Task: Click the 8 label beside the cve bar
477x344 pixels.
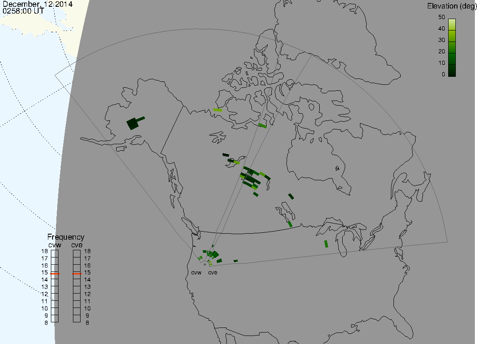Action: [87, 323]
